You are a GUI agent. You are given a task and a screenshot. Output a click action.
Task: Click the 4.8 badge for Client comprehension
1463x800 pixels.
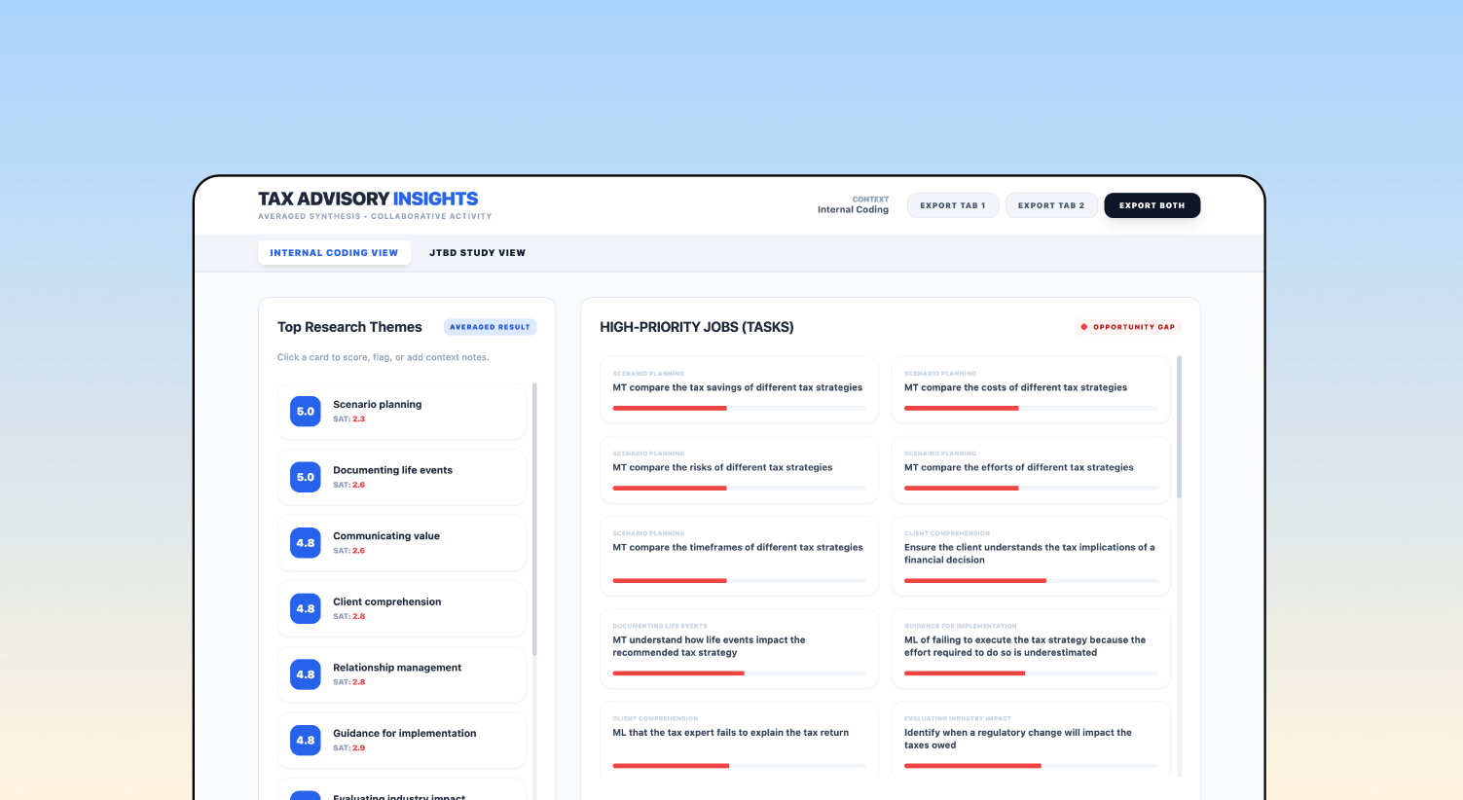[x=305, y=608]
